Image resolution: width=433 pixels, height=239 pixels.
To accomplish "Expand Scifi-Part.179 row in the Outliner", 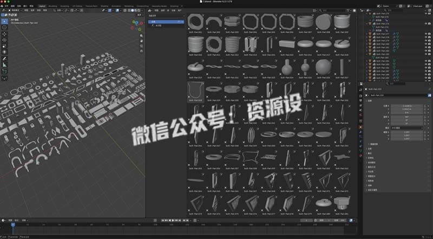I will [367, 41].
